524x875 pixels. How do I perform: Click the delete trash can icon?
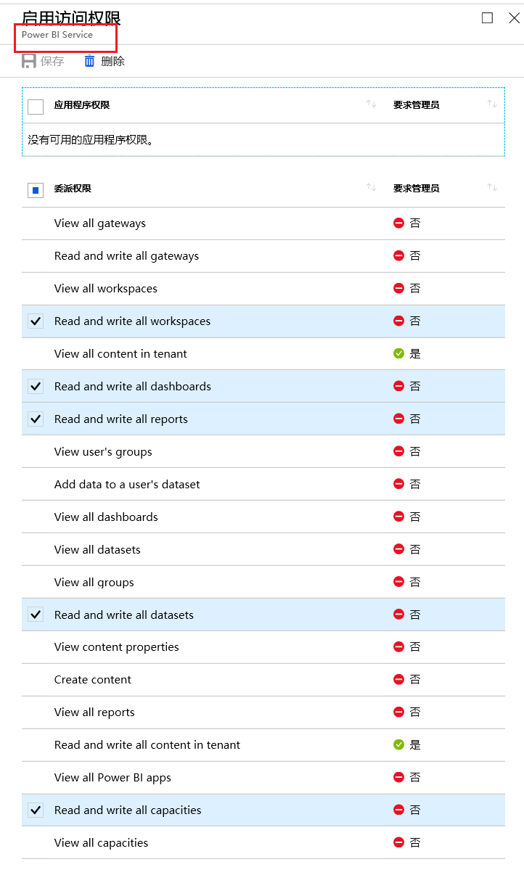tap(89, 62)
